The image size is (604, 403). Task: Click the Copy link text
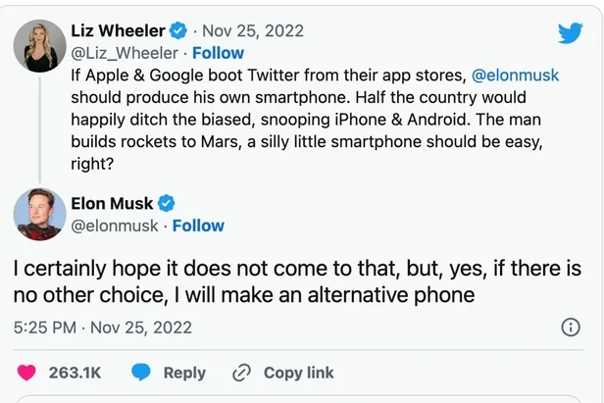tap(298, 373)
